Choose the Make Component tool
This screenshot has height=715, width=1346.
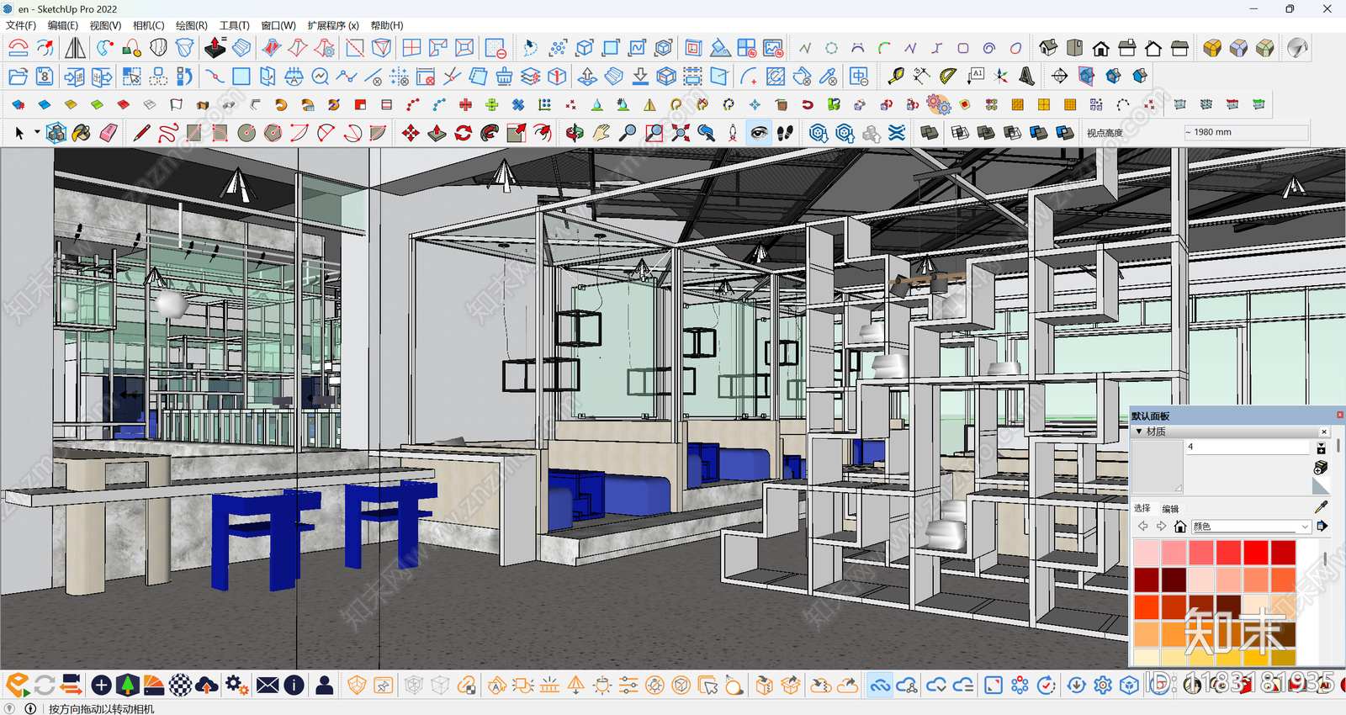point(56,133)
